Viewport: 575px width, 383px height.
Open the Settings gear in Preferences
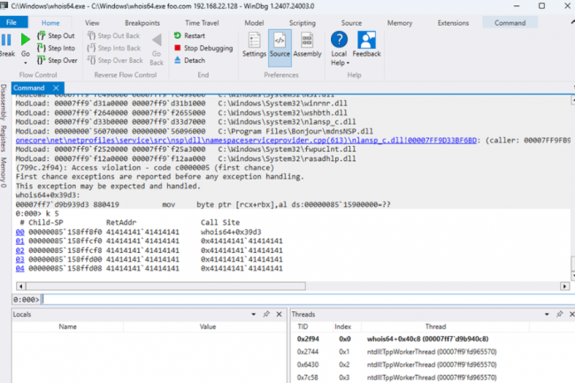tap(254, 41)
